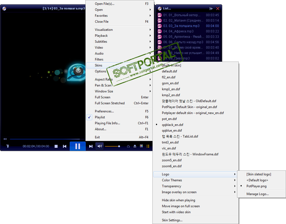This screenshot has height=224, width=286.
Task: Select default.dsf skin
Action: [x=195, y=71]
